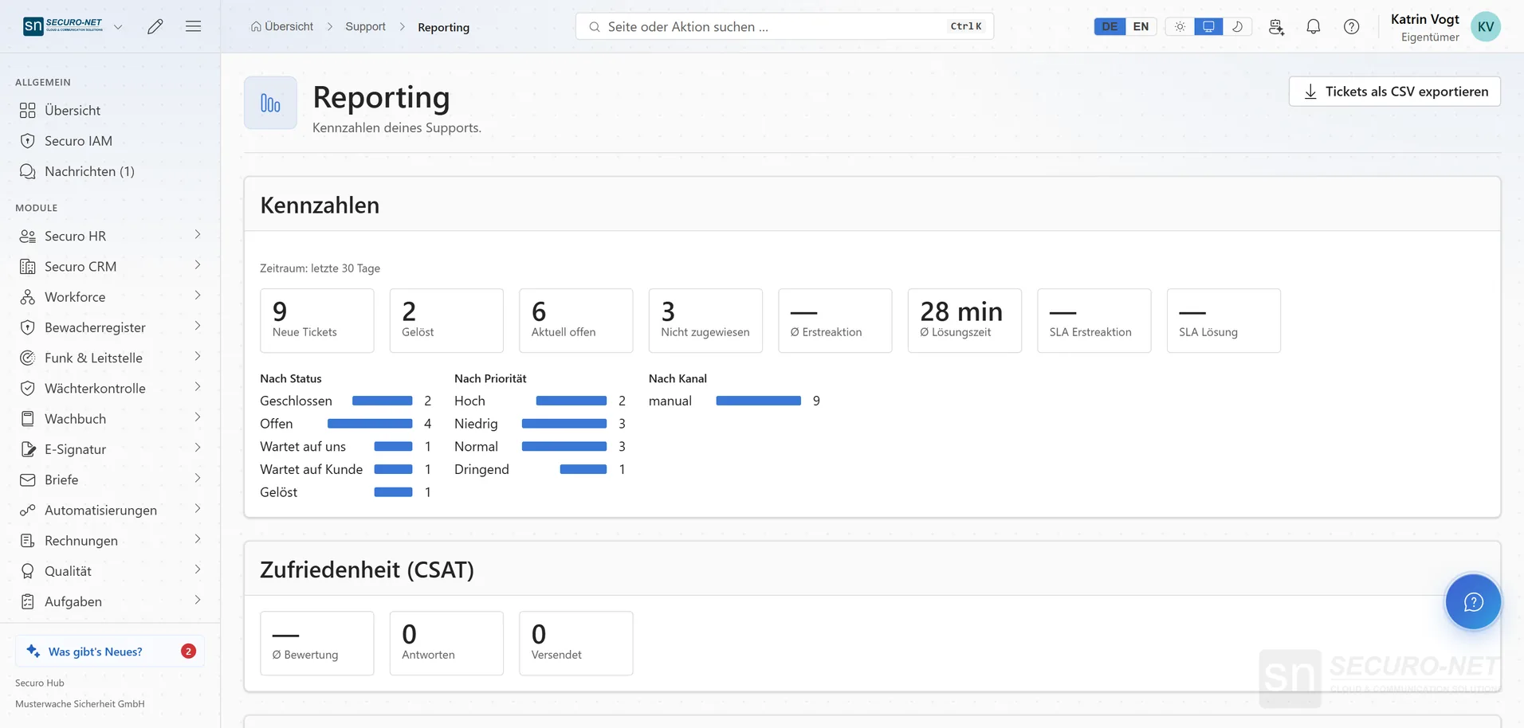The image size is (1524, 728).
Task: Open the Was gibt's Neues? link
Action: click(x=110, y=652)
